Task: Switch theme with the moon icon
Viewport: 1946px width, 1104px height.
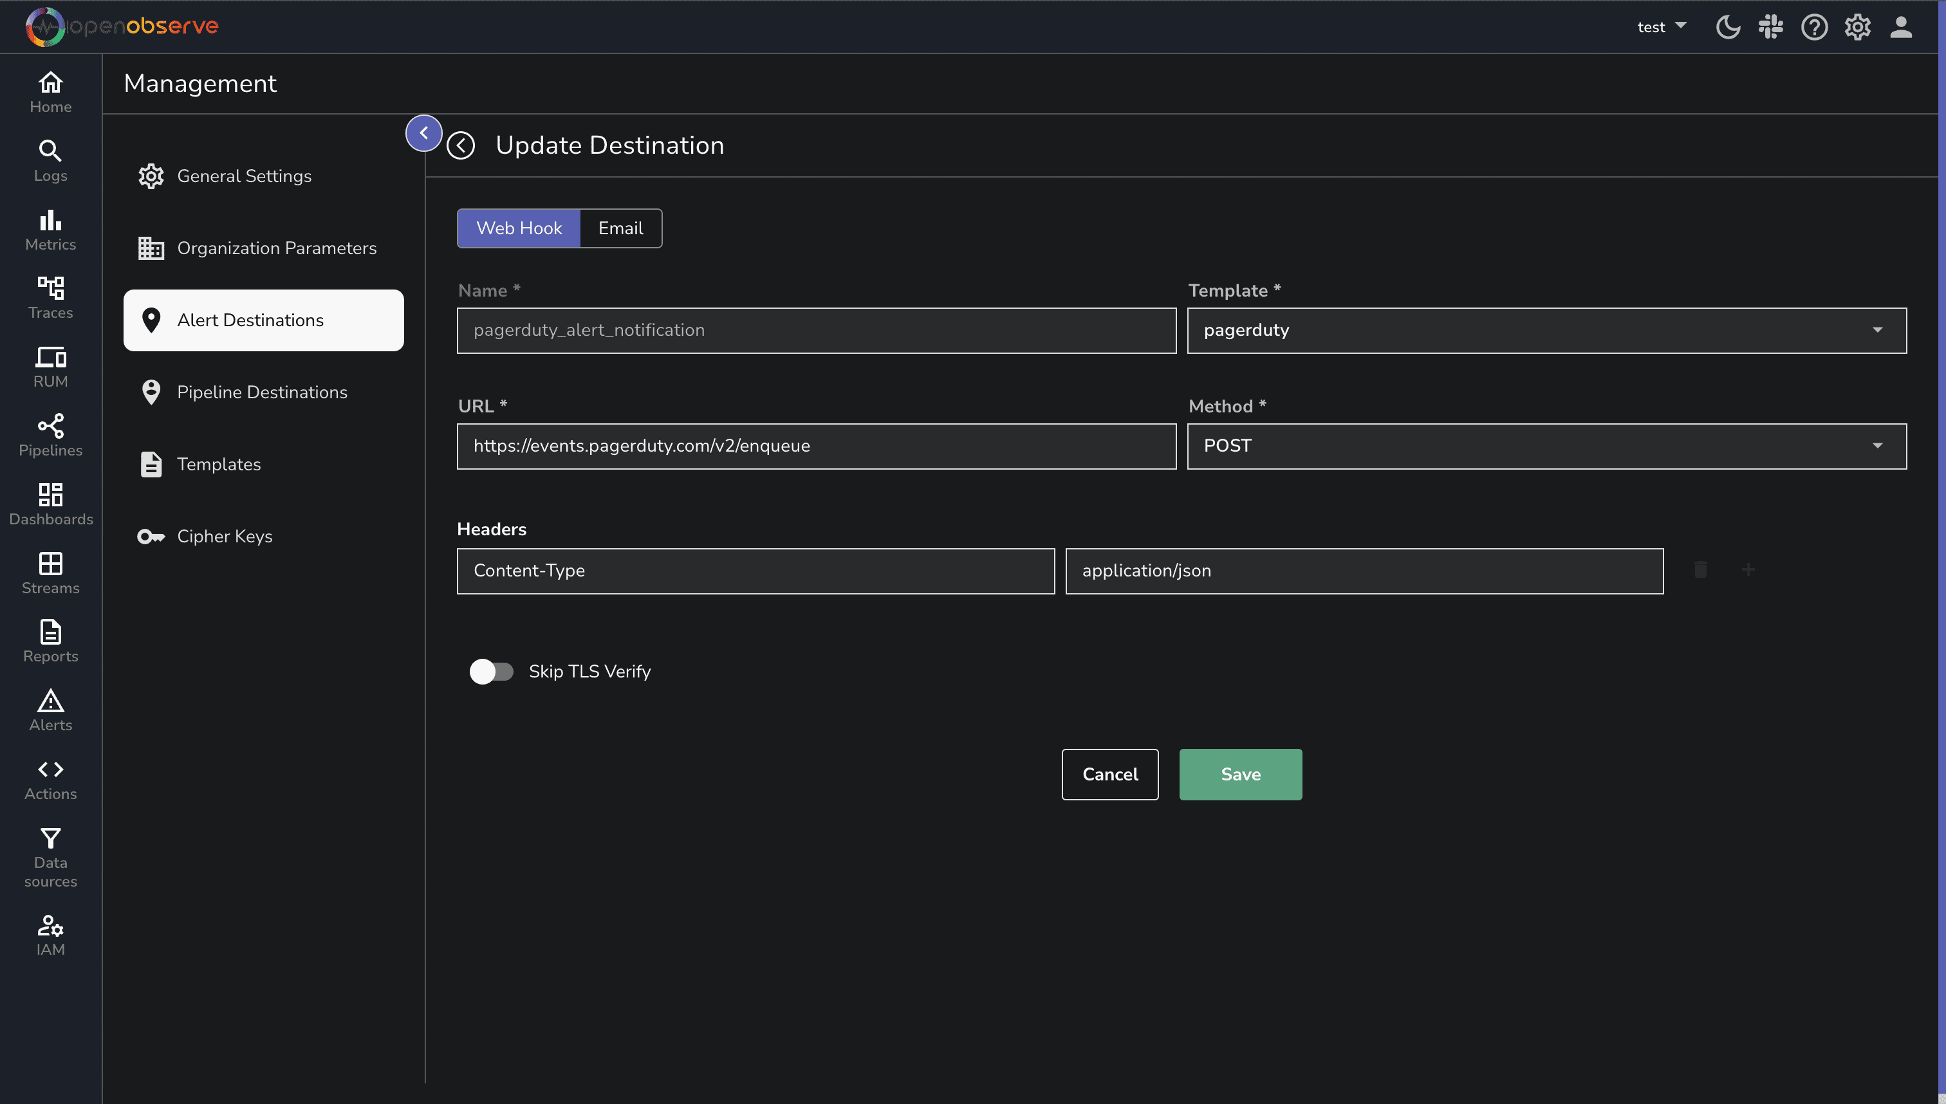Action: click(x=1728, y=27)
